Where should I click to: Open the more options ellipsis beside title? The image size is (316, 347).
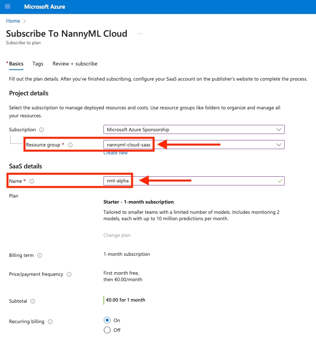point(140,34)
